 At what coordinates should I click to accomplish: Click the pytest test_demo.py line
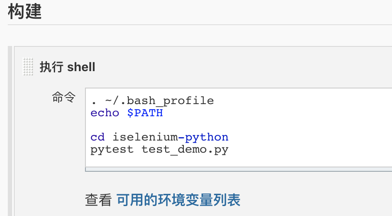(x=159, y=150)
